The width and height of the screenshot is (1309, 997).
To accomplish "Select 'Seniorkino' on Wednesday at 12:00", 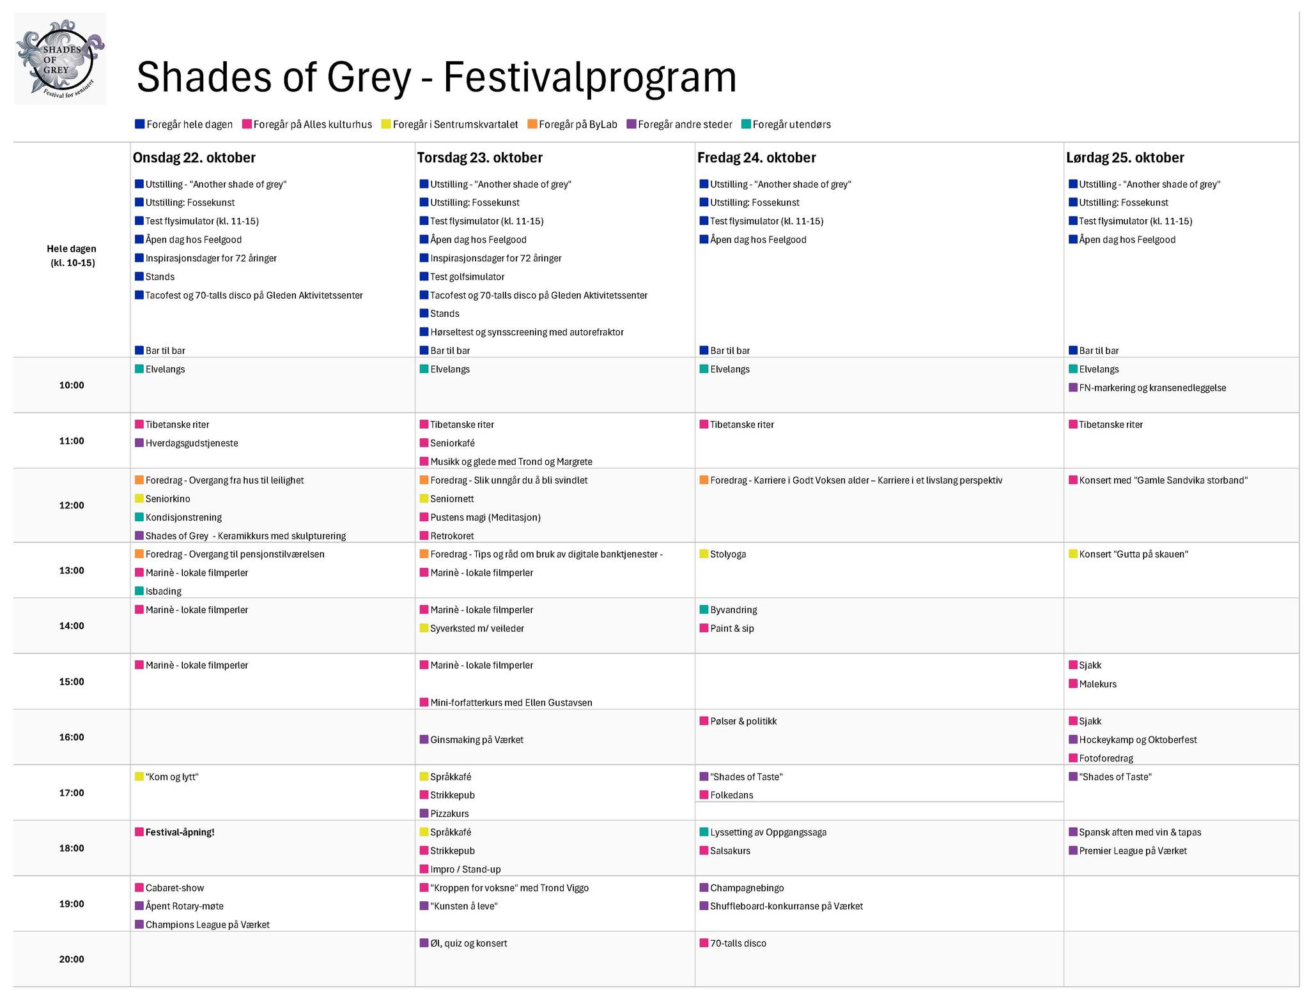I will coord(167,499).
